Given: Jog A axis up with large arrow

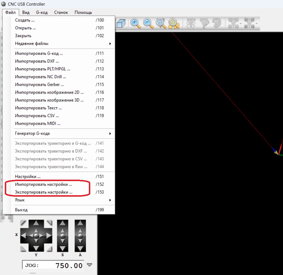Looking at the screenshot, I should 80,223.
